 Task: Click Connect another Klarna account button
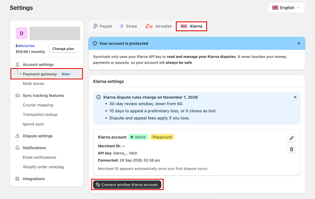pos(127,184)
